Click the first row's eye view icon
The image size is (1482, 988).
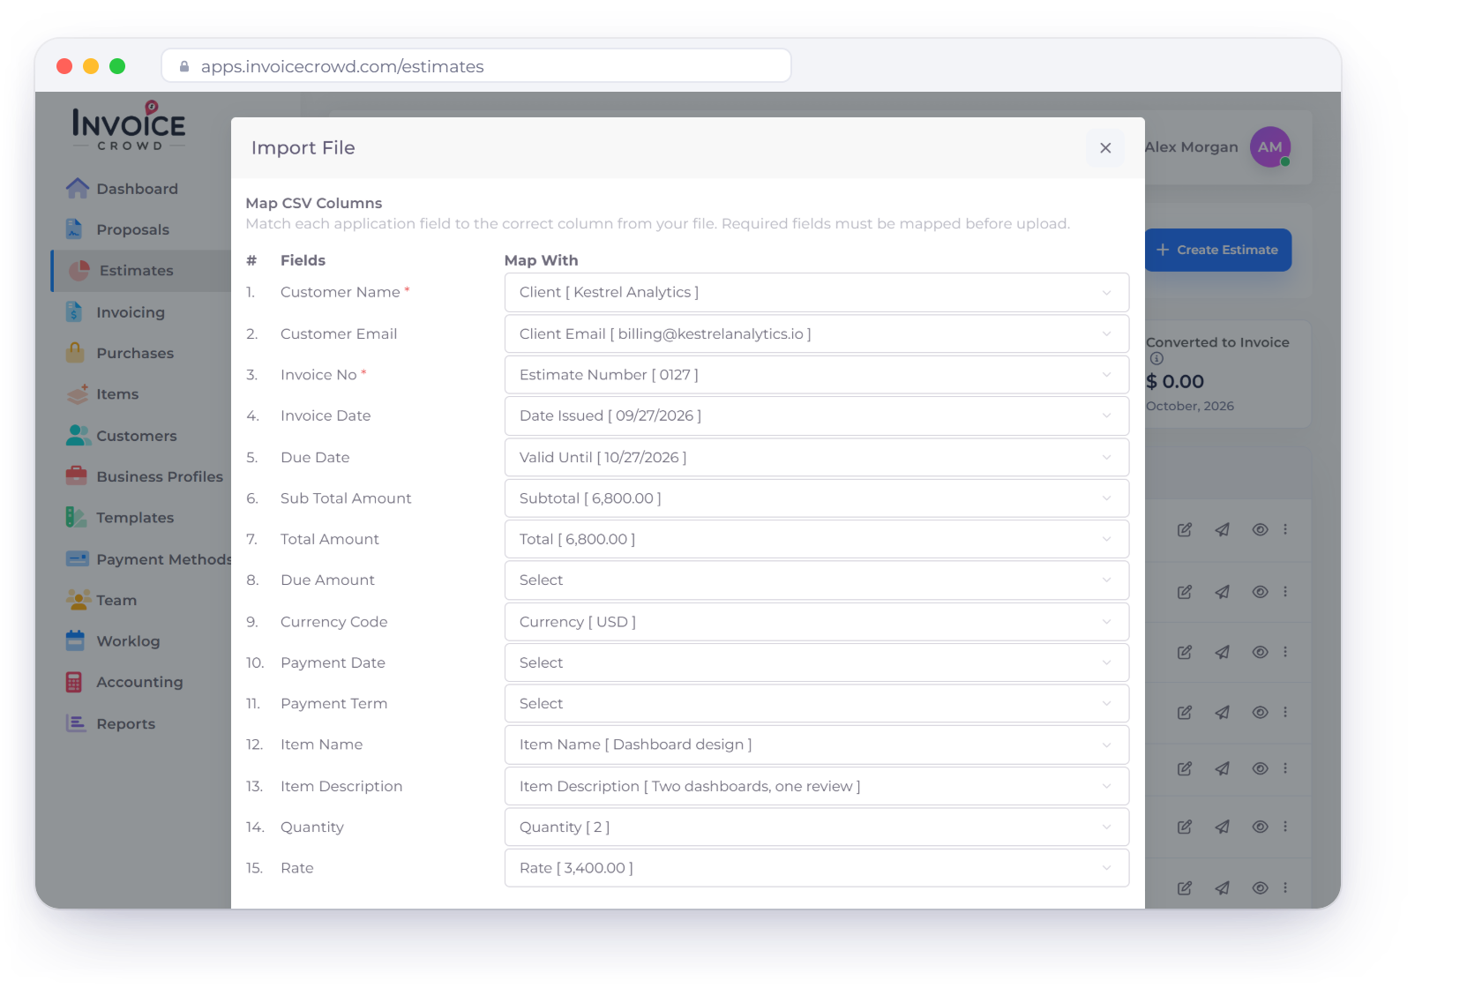coord(1260,529)
